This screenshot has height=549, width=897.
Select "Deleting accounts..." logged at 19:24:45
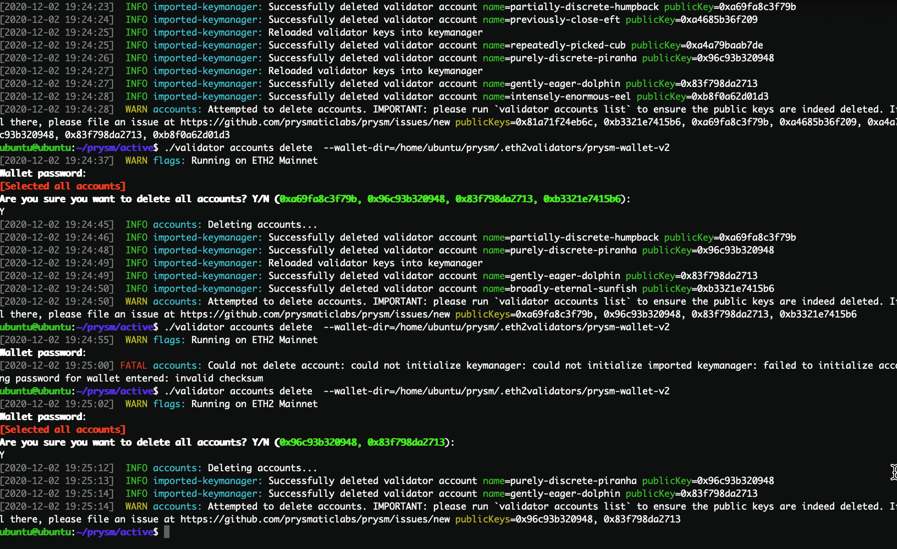(263, 225)
